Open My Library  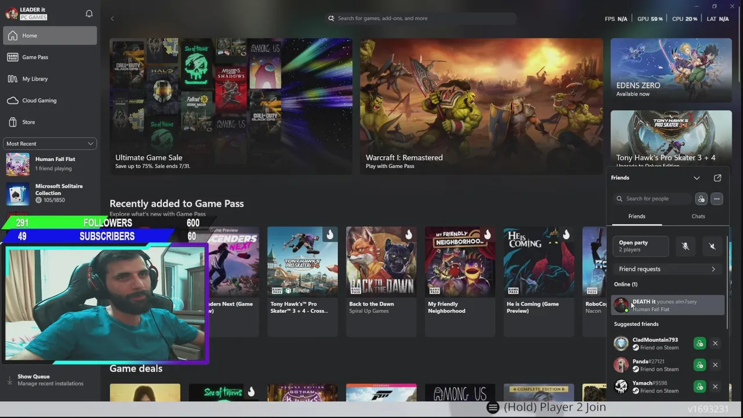tap(50, 79)
